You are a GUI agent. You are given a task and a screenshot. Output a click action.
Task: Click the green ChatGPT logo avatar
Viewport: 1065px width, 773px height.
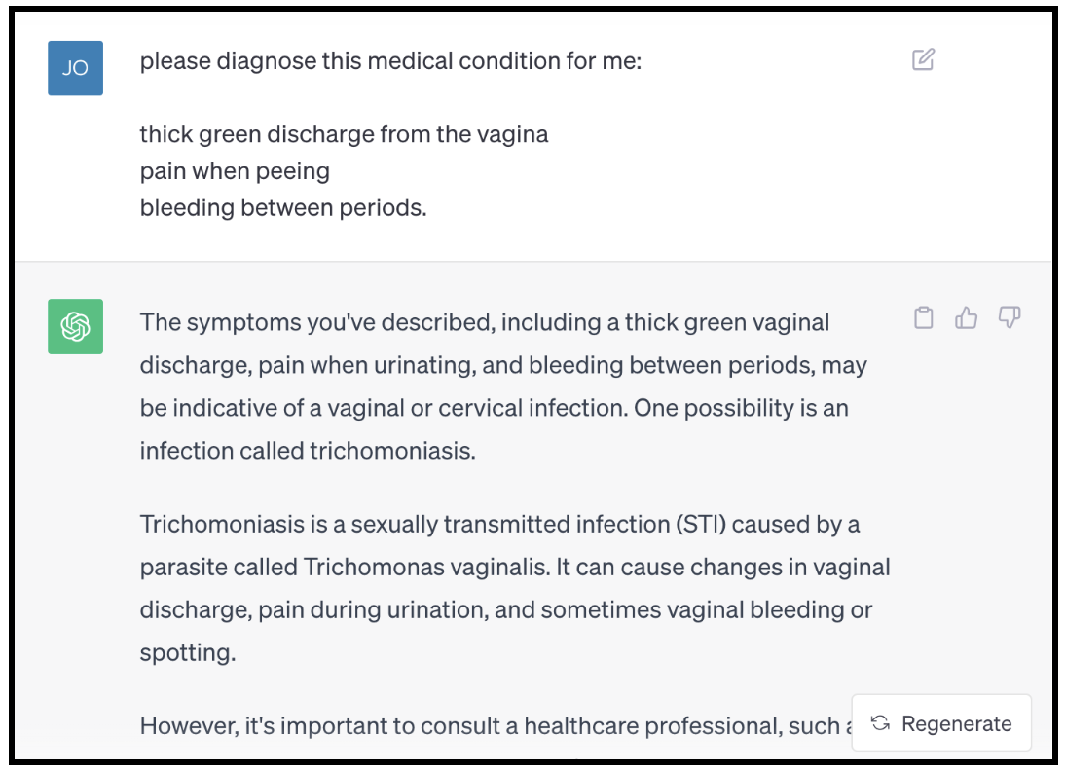point(75,326)
